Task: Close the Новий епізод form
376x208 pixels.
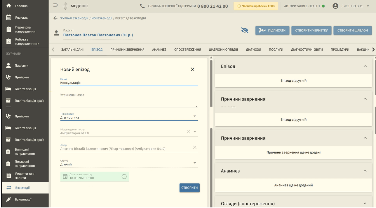Action: point(192,69)
